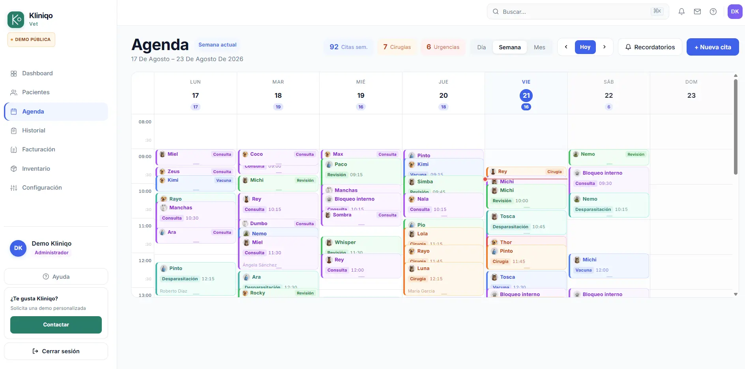Open Monday's Miel Consulta appointment

(x=196, y=157)
